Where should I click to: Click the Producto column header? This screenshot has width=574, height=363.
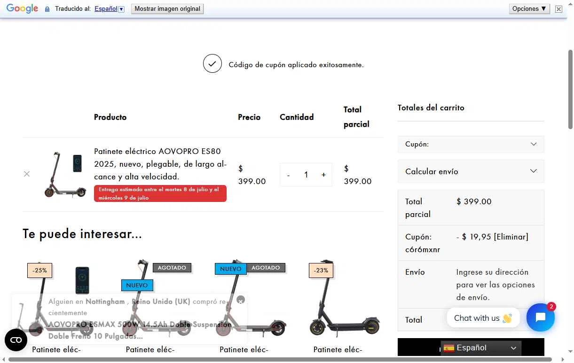click(x=110, y=117)
